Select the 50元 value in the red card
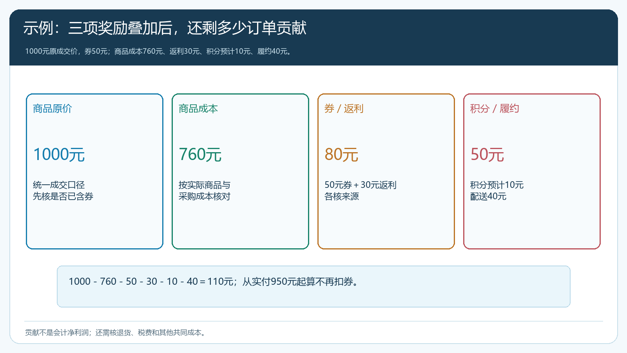 [x=487, y=155]
